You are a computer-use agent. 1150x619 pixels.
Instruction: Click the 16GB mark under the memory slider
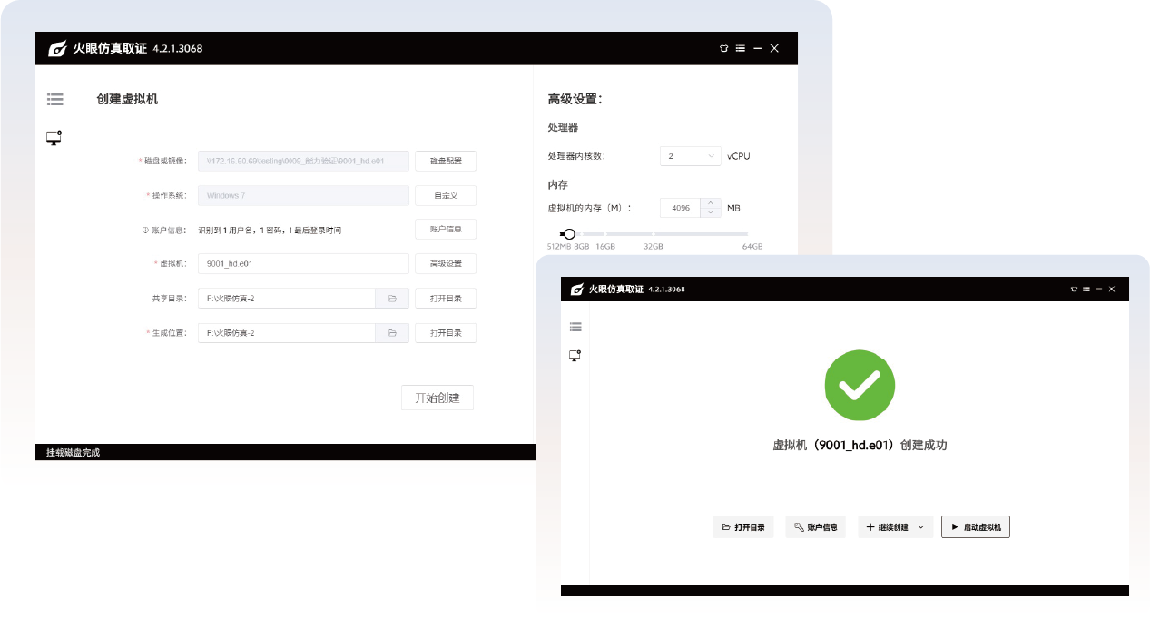(605, 247)
